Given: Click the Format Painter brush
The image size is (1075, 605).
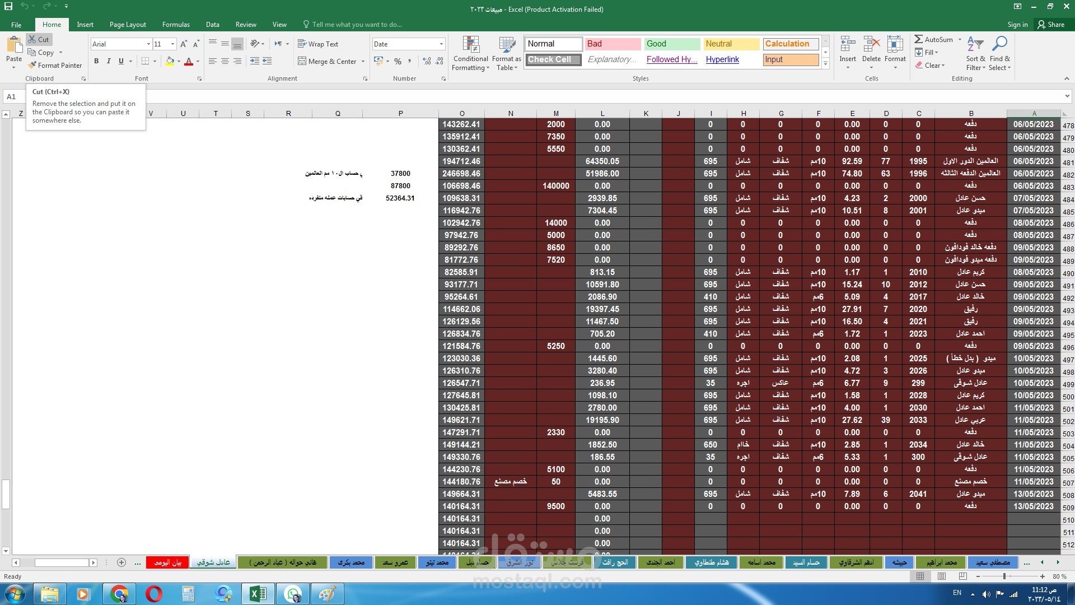Looking at the screenshot, I should coord(55,65).
